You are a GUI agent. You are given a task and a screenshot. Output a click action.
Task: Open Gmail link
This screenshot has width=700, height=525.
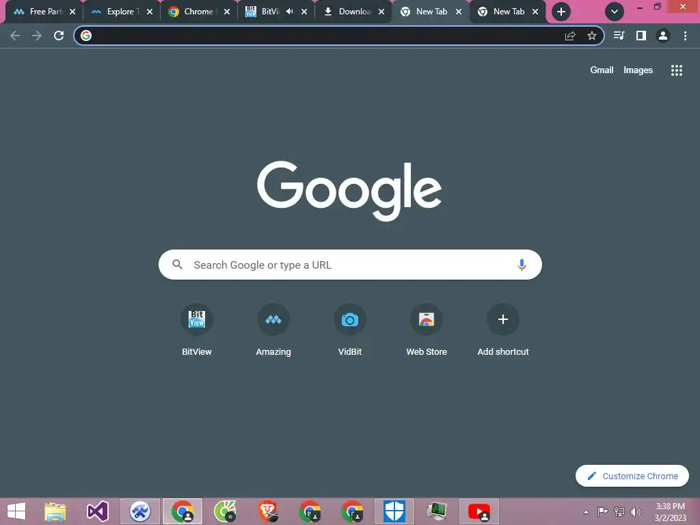pyautogui.click(x=602, y=70)
